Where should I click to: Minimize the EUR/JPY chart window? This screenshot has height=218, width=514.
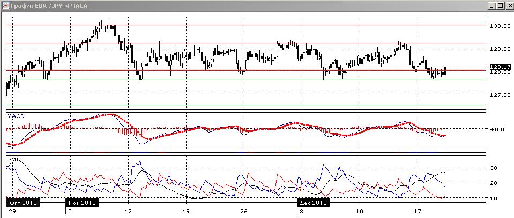coord(492,5)
